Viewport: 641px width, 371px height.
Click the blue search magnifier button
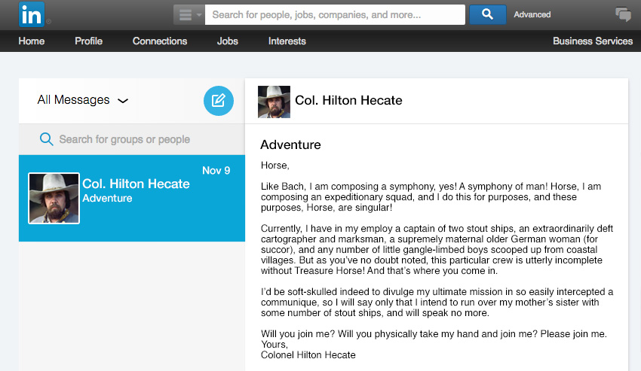(x=487, y=15)
